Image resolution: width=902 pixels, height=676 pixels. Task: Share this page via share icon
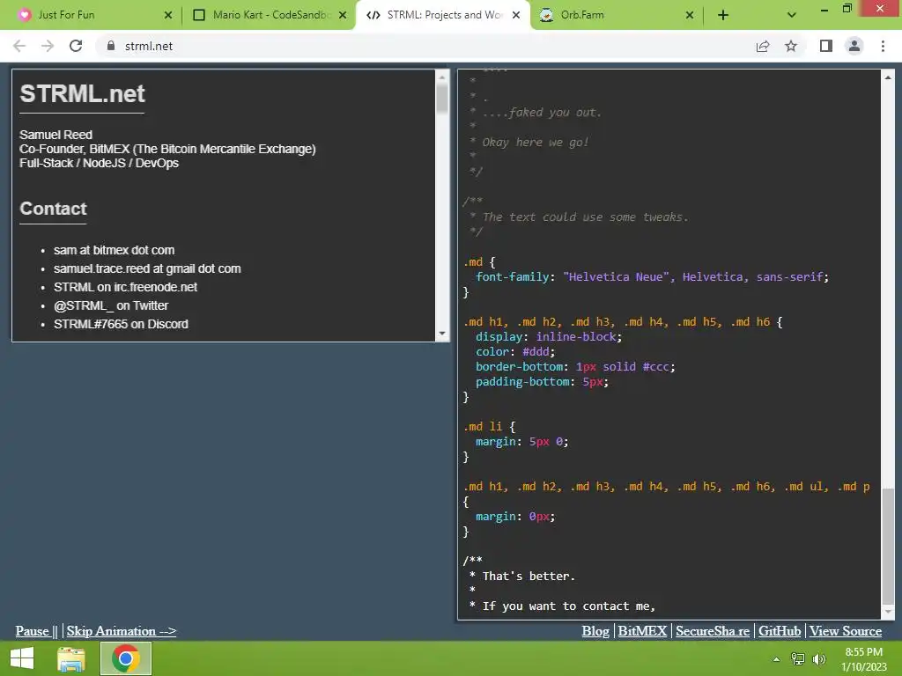[x=763, y=46]
